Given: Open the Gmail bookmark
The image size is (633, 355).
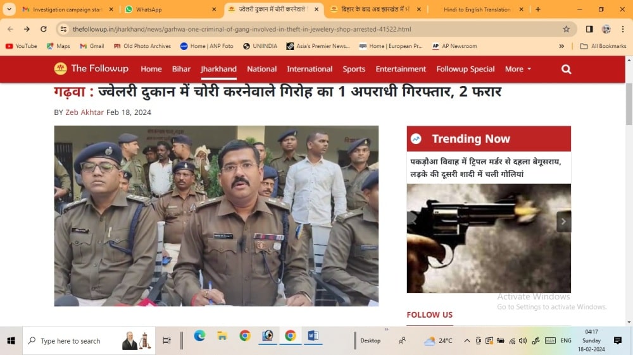Looking at the screenshot, I should click(92, 46).
